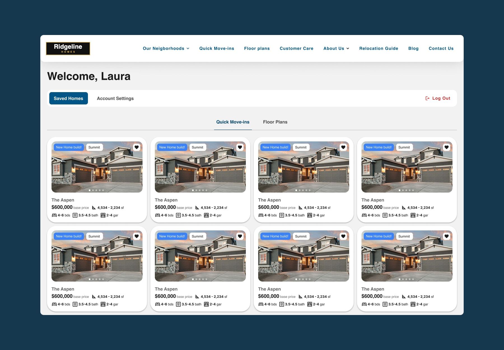This screenshot has height=350, width=504.
Task: Select the Saved Homes tab
Action: coord(69,98)
